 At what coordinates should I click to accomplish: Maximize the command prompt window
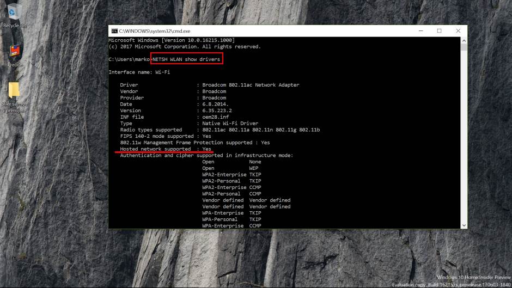point(439,31)
